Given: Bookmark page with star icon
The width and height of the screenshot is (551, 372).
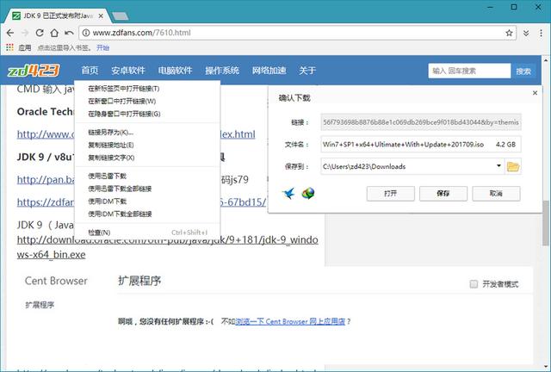Looking at the screenshot, I should [509, 33].
